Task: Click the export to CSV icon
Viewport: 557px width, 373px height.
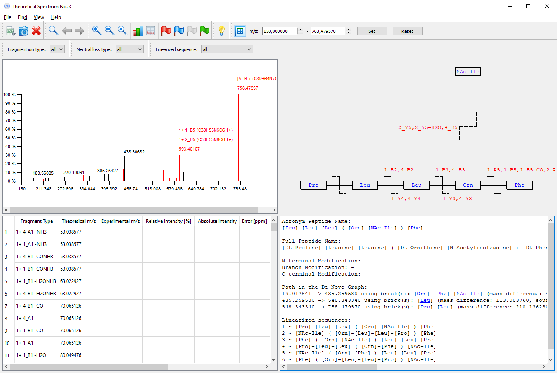Action: (x=10, y=31)
